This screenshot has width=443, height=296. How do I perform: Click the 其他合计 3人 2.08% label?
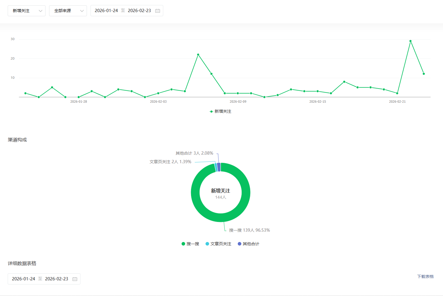point(194,153)
